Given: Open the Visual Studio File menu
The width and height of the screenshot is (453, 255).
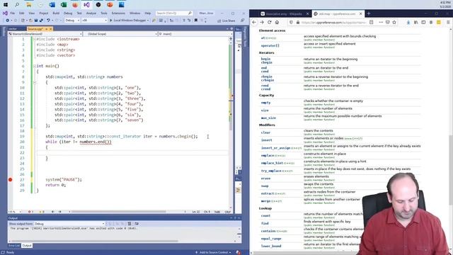Looking at the screenshot, I should point(13,13).
